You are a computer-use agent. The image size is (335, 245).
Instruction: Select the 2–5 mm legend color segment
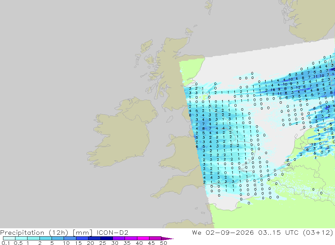pyautogui.click(x=46, y=238)
